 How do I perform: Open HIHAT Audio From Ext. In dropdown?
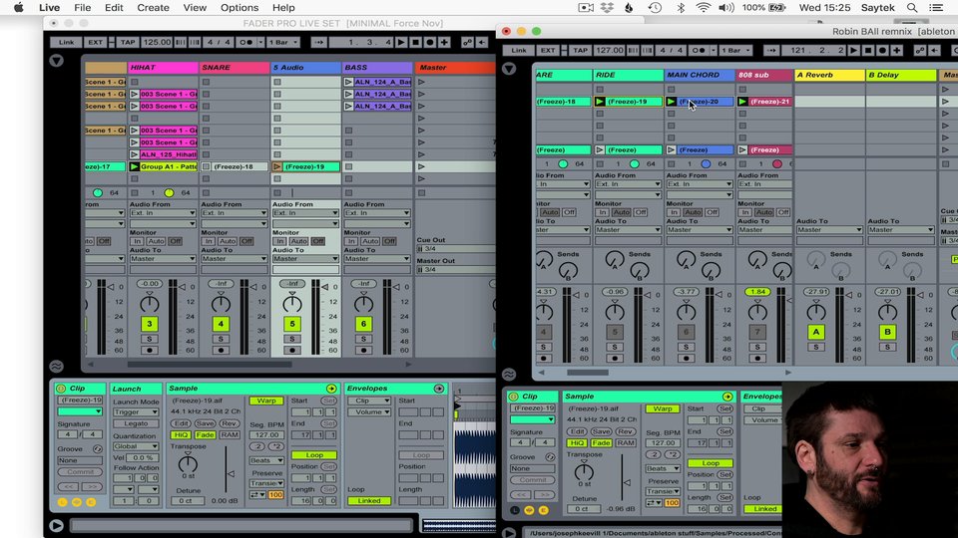coord(163,213)
